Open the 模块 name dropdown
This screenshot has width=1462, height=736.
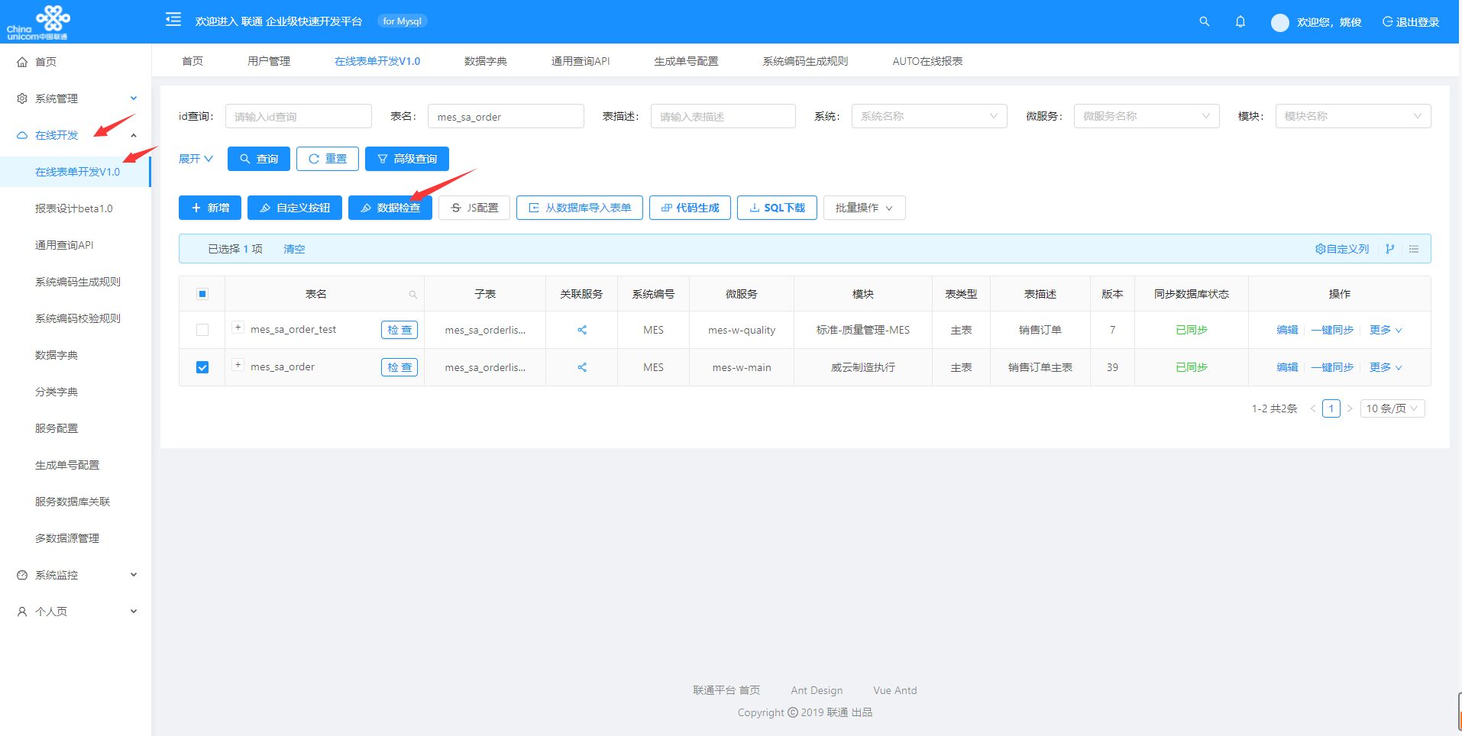[x=1353, y=116]
